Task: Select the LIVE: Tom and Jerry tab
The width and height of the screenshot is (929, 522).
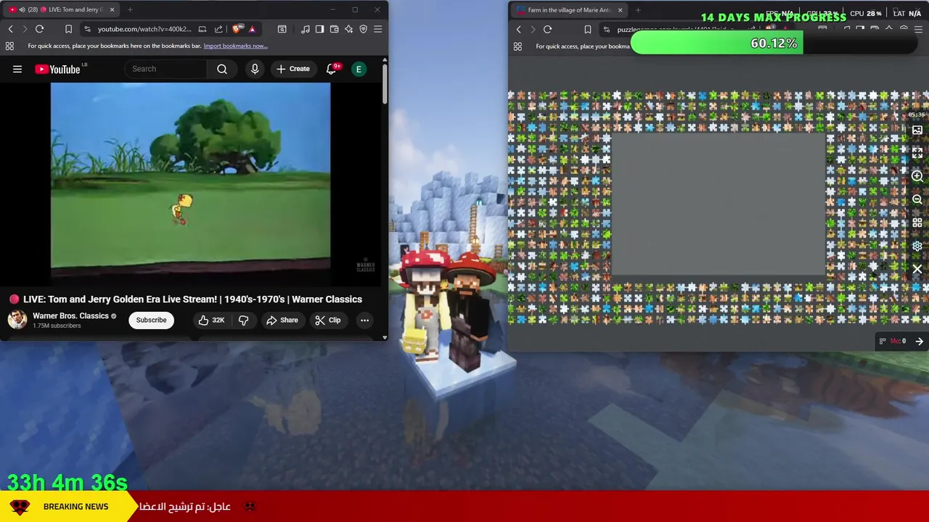Action: 62,9
